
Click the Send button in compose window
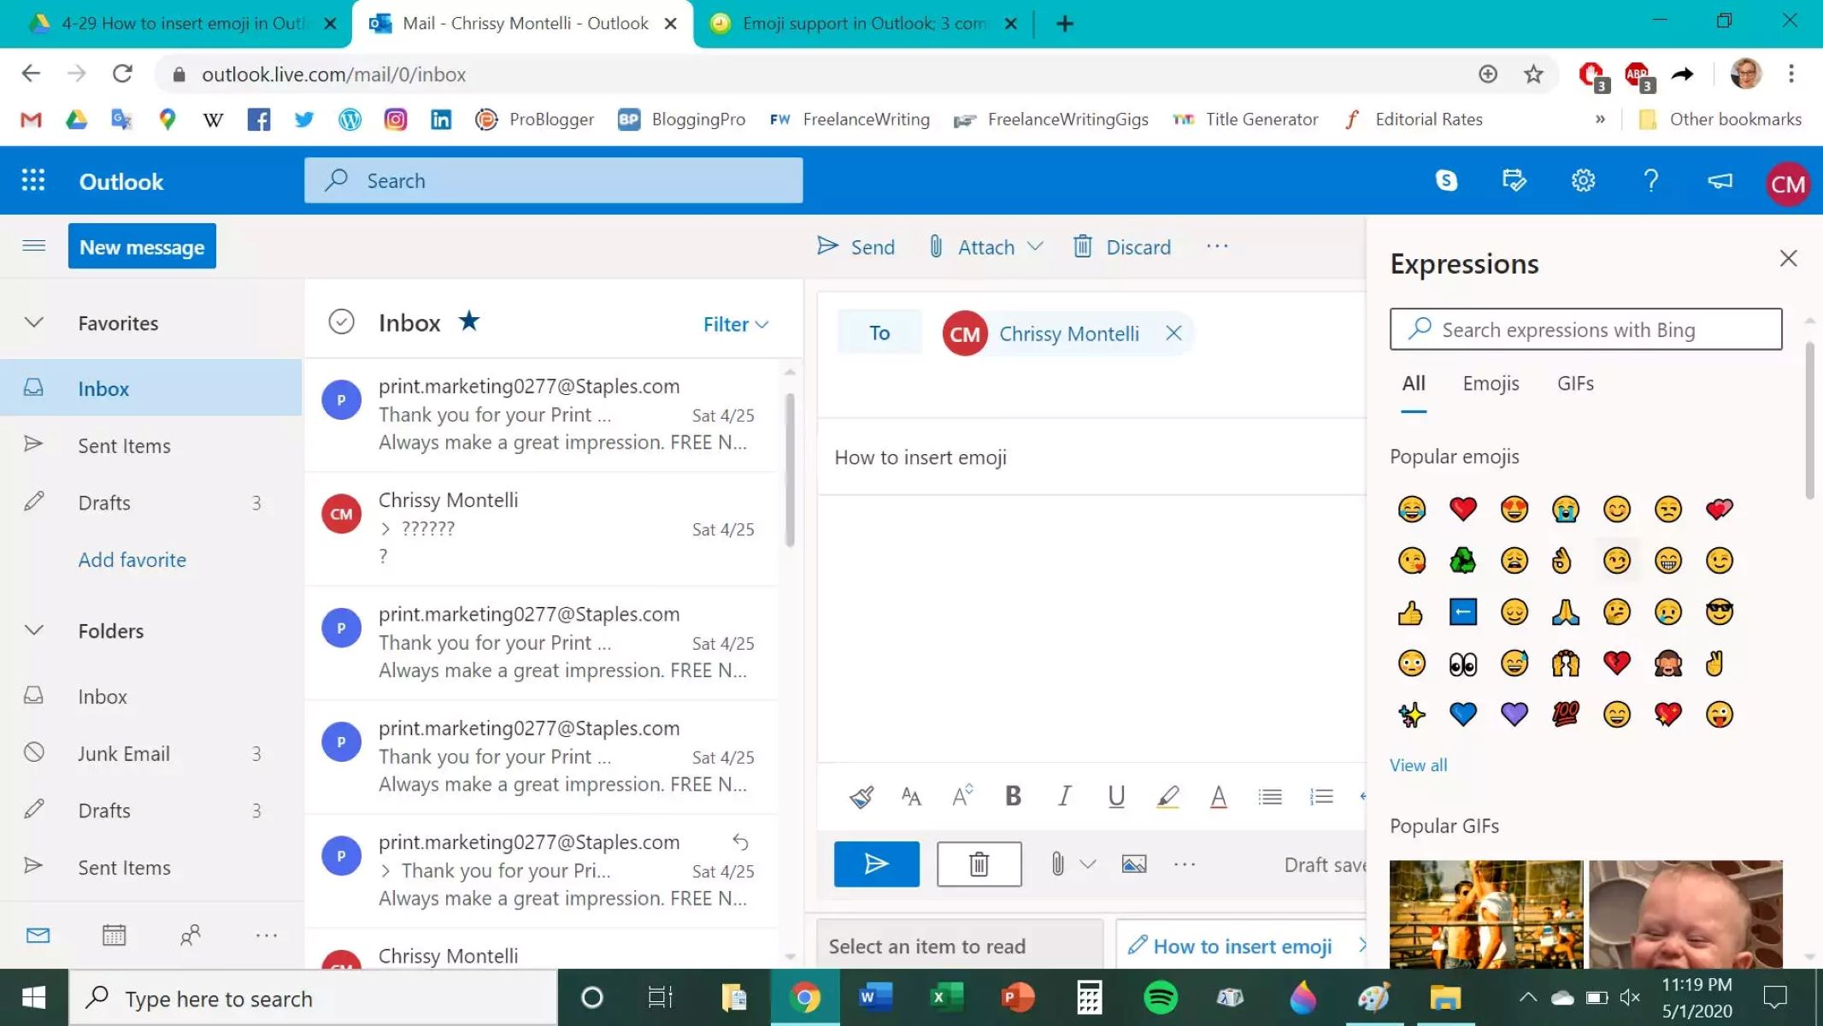click(876, 864)
